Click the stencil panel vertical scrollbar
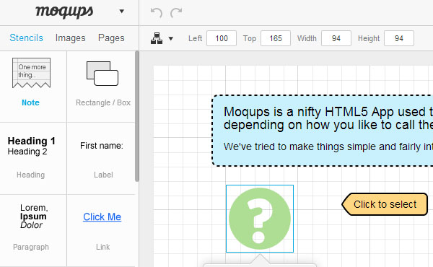The image size is (433, 267). (136, 116)
